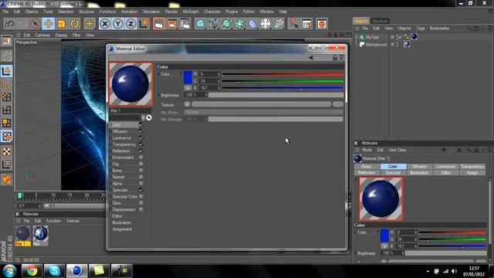Enable the Bump channel checkbox
494x278 pixels.
point(141,170)
